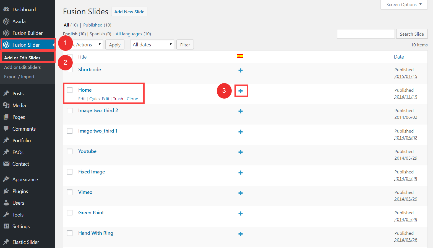433x248 pixels.
Task: Open the Shortcode slide title
Action: click(x=90, y=70)
